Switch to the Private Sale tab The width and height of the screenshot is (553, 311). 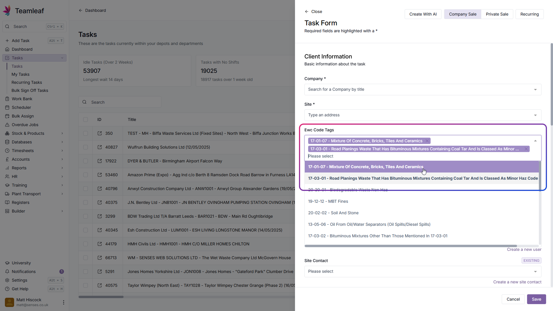pos(497,14)
